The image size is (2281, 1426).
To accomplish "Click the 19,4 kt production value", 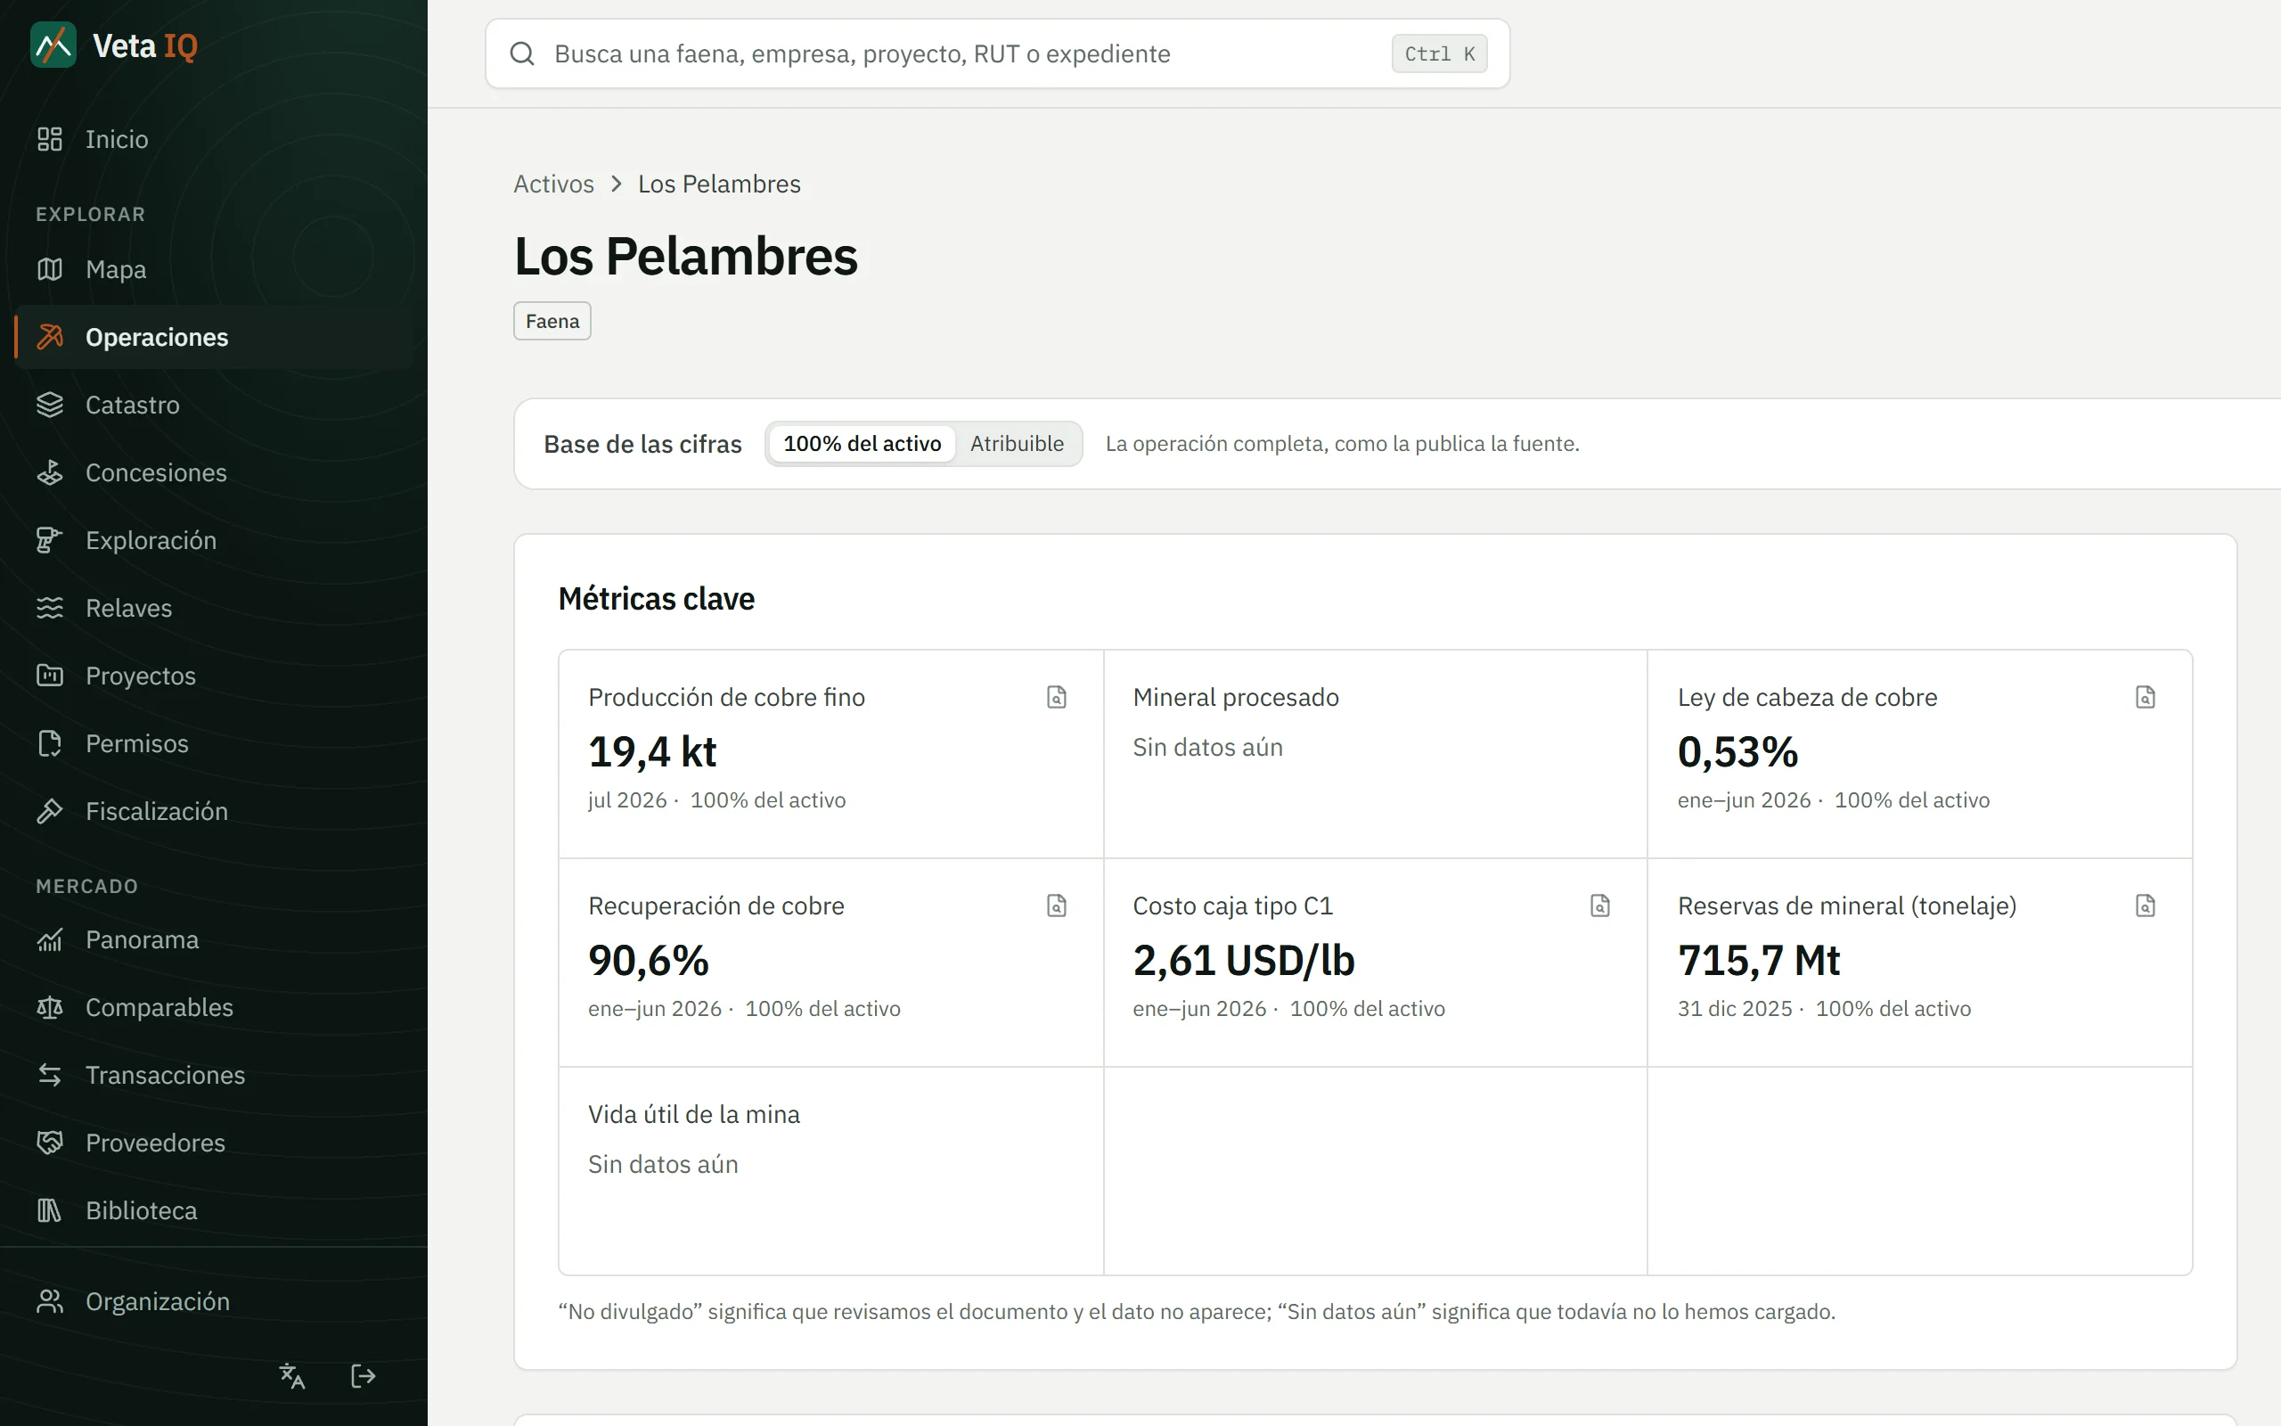I will click(652, 751).
